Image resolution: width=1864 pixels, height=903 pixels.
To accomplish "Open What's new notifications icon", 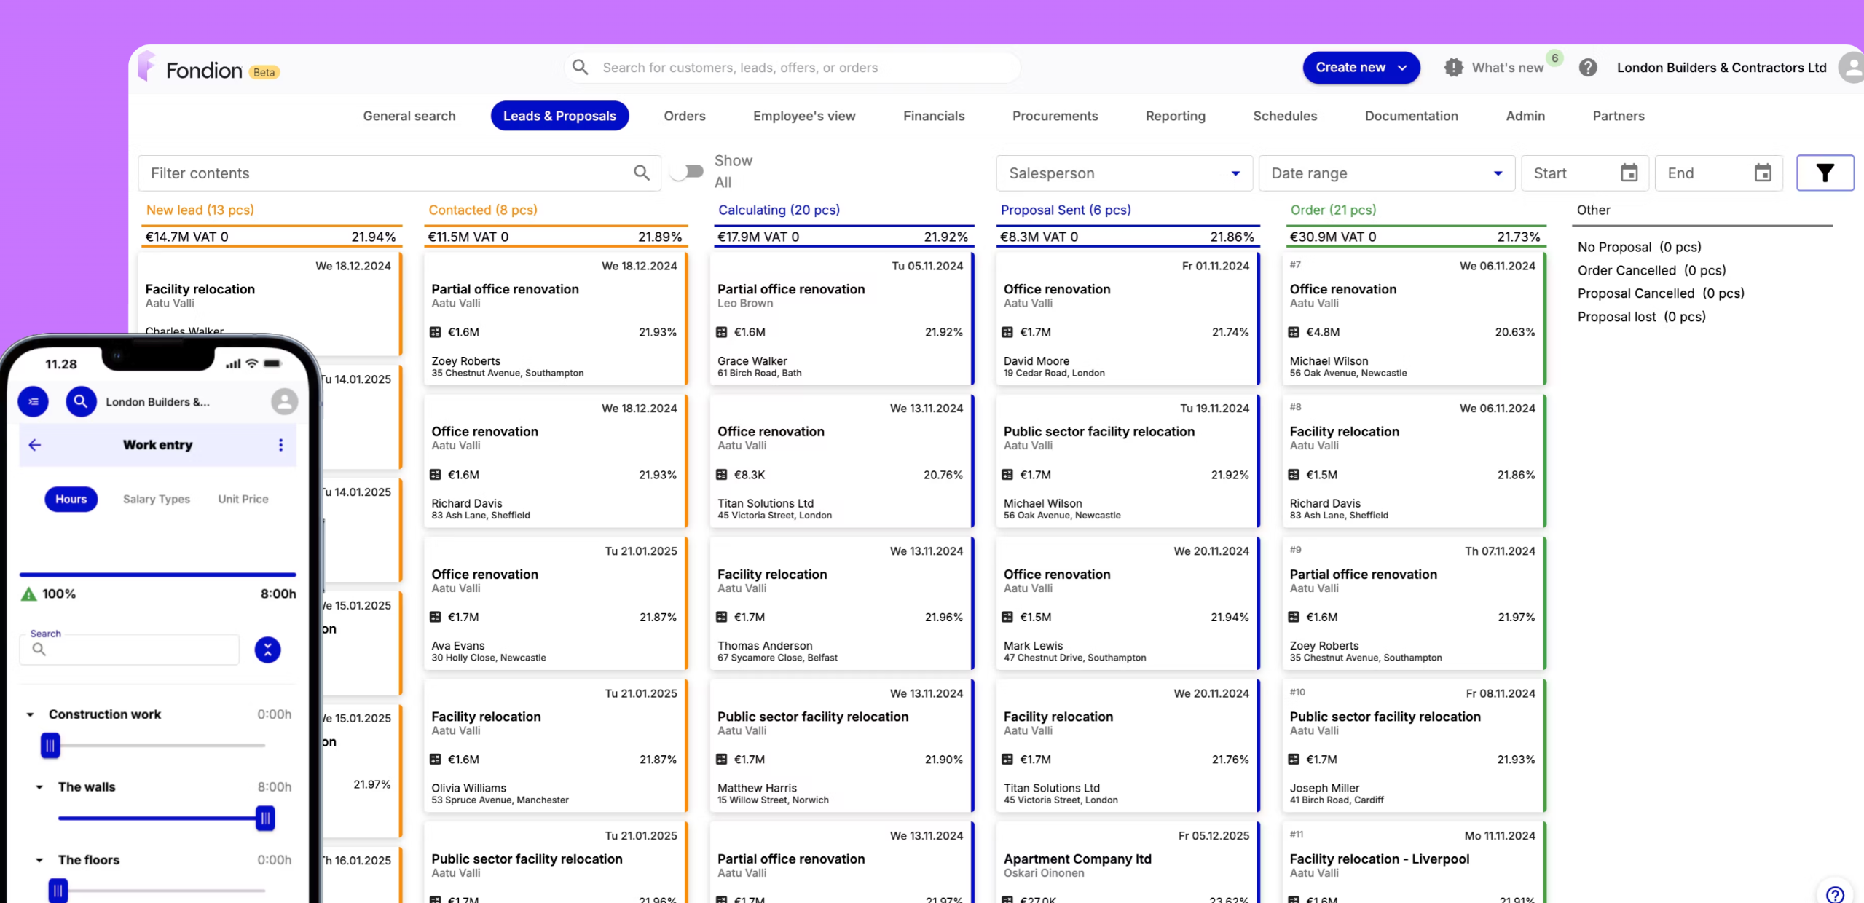I will point(1453,68).
